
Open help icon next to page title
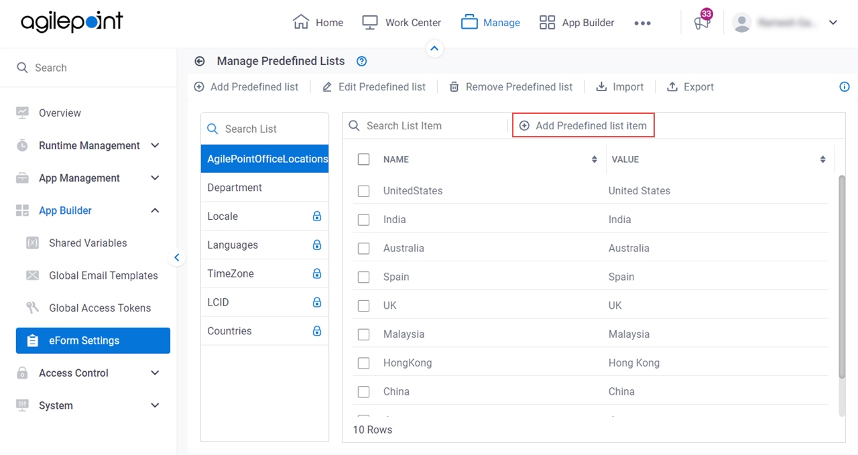[362, 61]
